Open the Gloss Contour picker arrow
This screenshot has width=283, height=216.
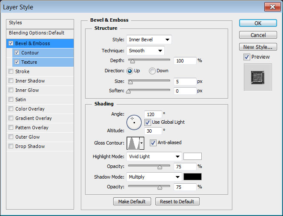(142, 143)
